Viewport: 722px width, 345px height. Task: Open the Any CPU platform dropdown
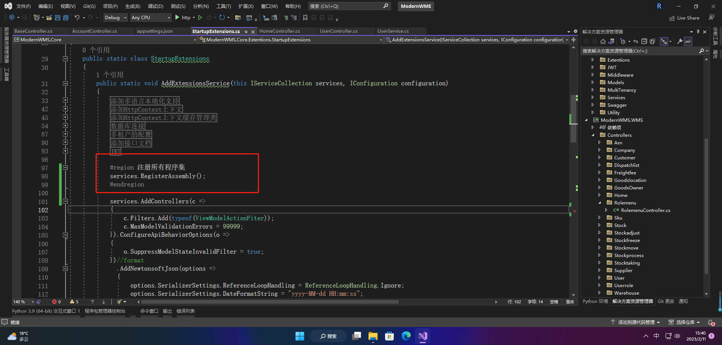click(x=151, y=18)
